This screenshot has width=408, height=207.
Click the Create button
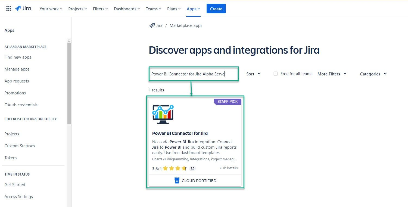[216, 8]
